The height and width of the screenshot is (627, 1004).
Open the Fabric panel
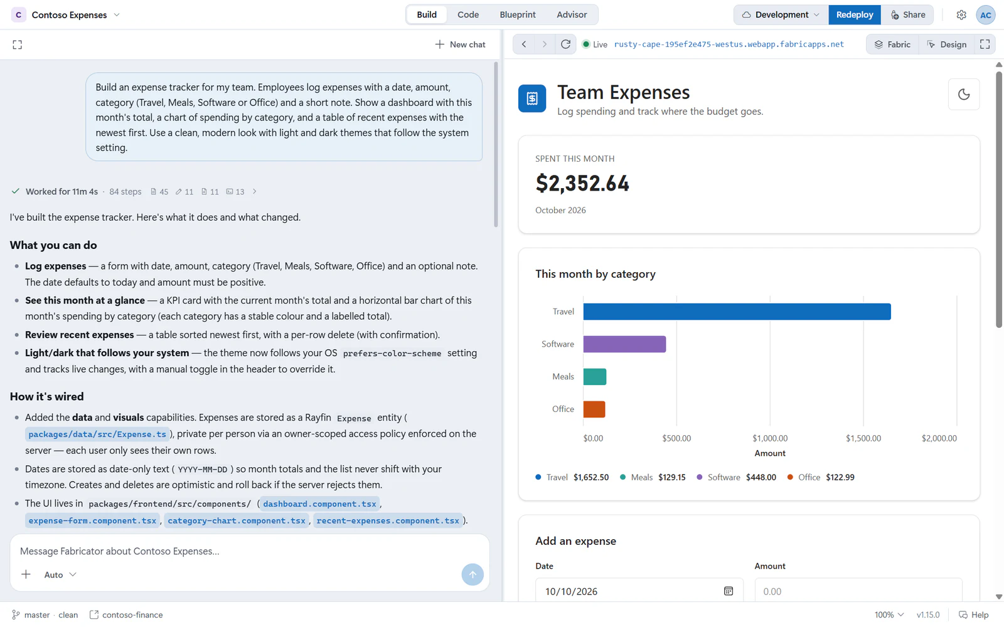892,45
